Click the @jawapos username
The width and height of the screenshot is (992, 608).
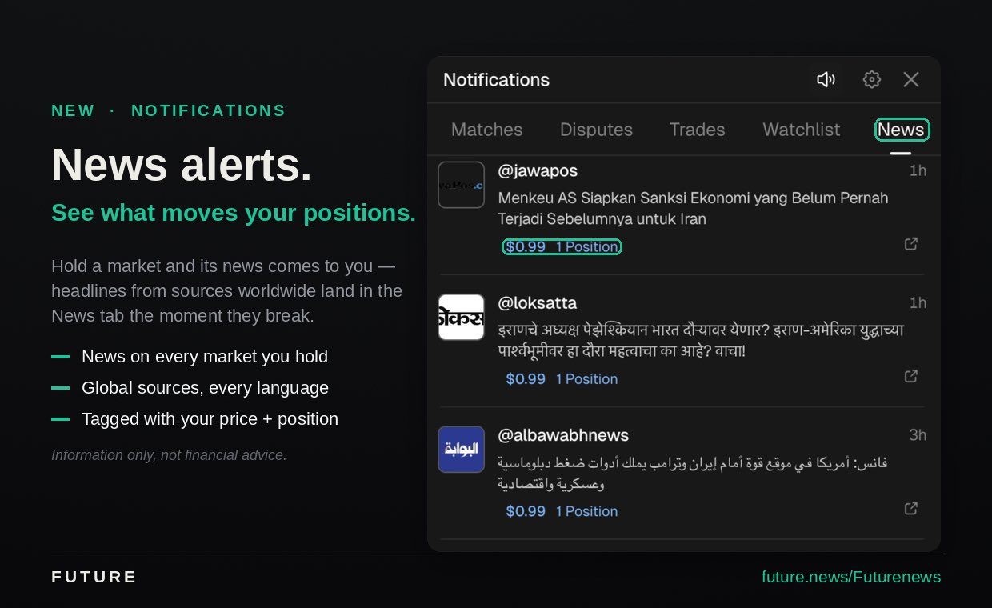538,170
